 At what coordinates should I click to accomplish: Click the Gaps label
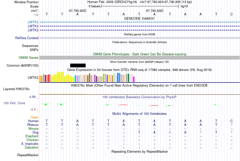(34, 117)
